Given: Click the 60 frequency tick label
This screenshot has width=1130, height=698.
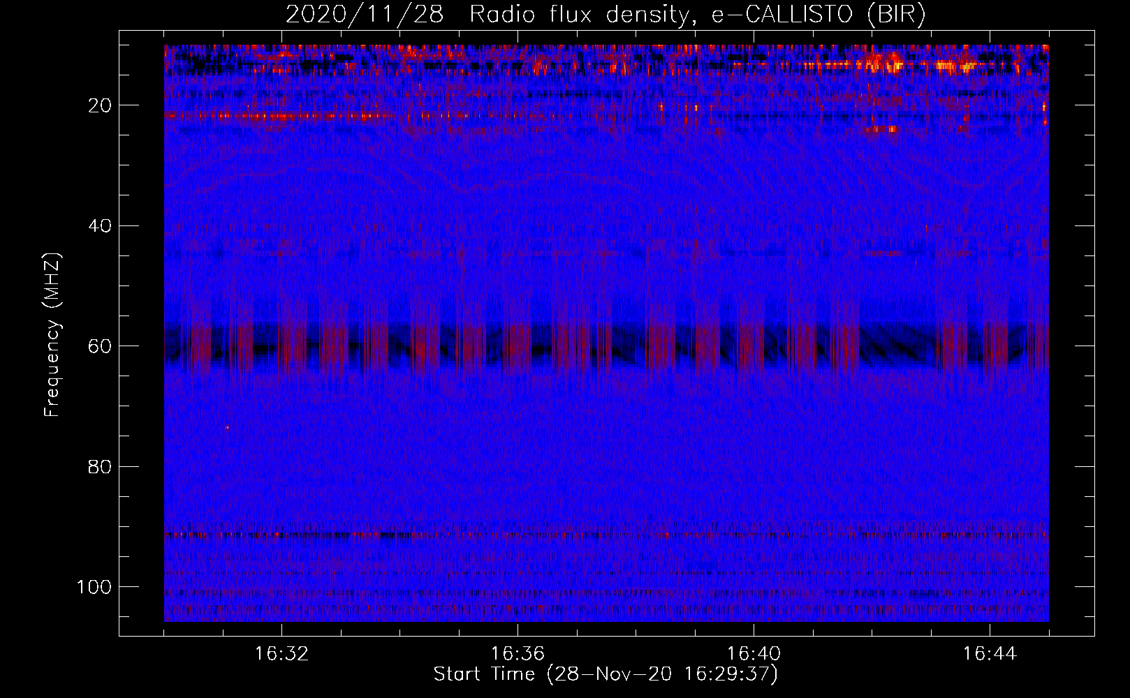Looking at the screenshot, I should [100, 346].
